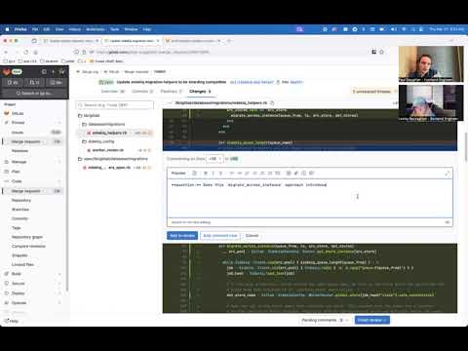Viewport: 468px width, 351px height.
Task: Switch to the comment Preview
Action: 178,174
